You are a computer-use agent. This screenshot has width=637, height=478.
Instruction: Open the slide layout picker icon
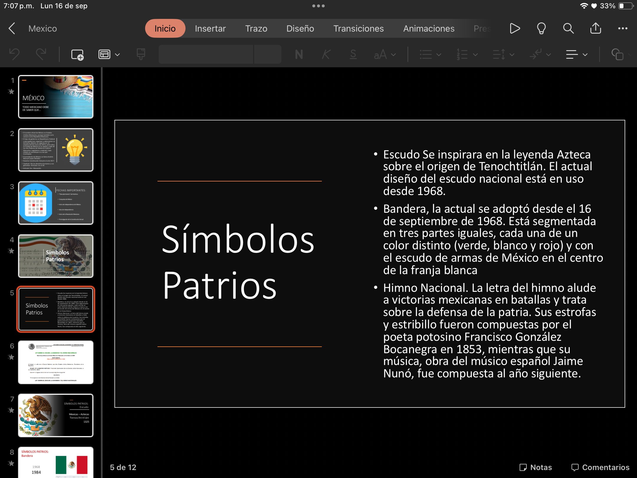(x=104, y=55)
